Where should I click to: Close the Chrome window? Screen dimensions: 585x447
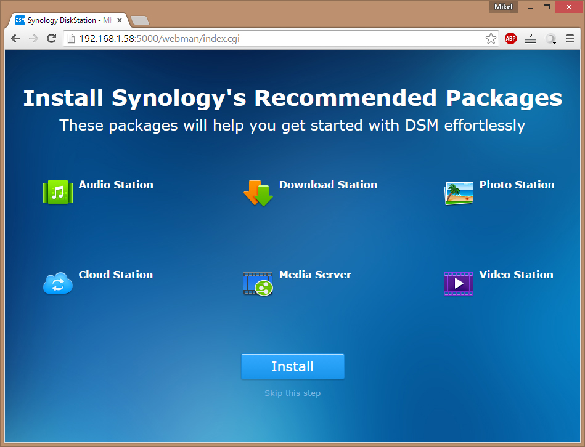point(569,7)
